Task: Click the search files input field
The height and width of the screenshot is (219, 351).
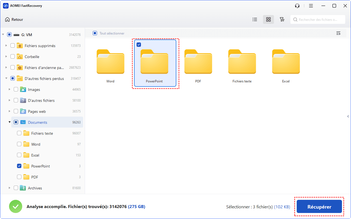Action: tap(318, 20)
